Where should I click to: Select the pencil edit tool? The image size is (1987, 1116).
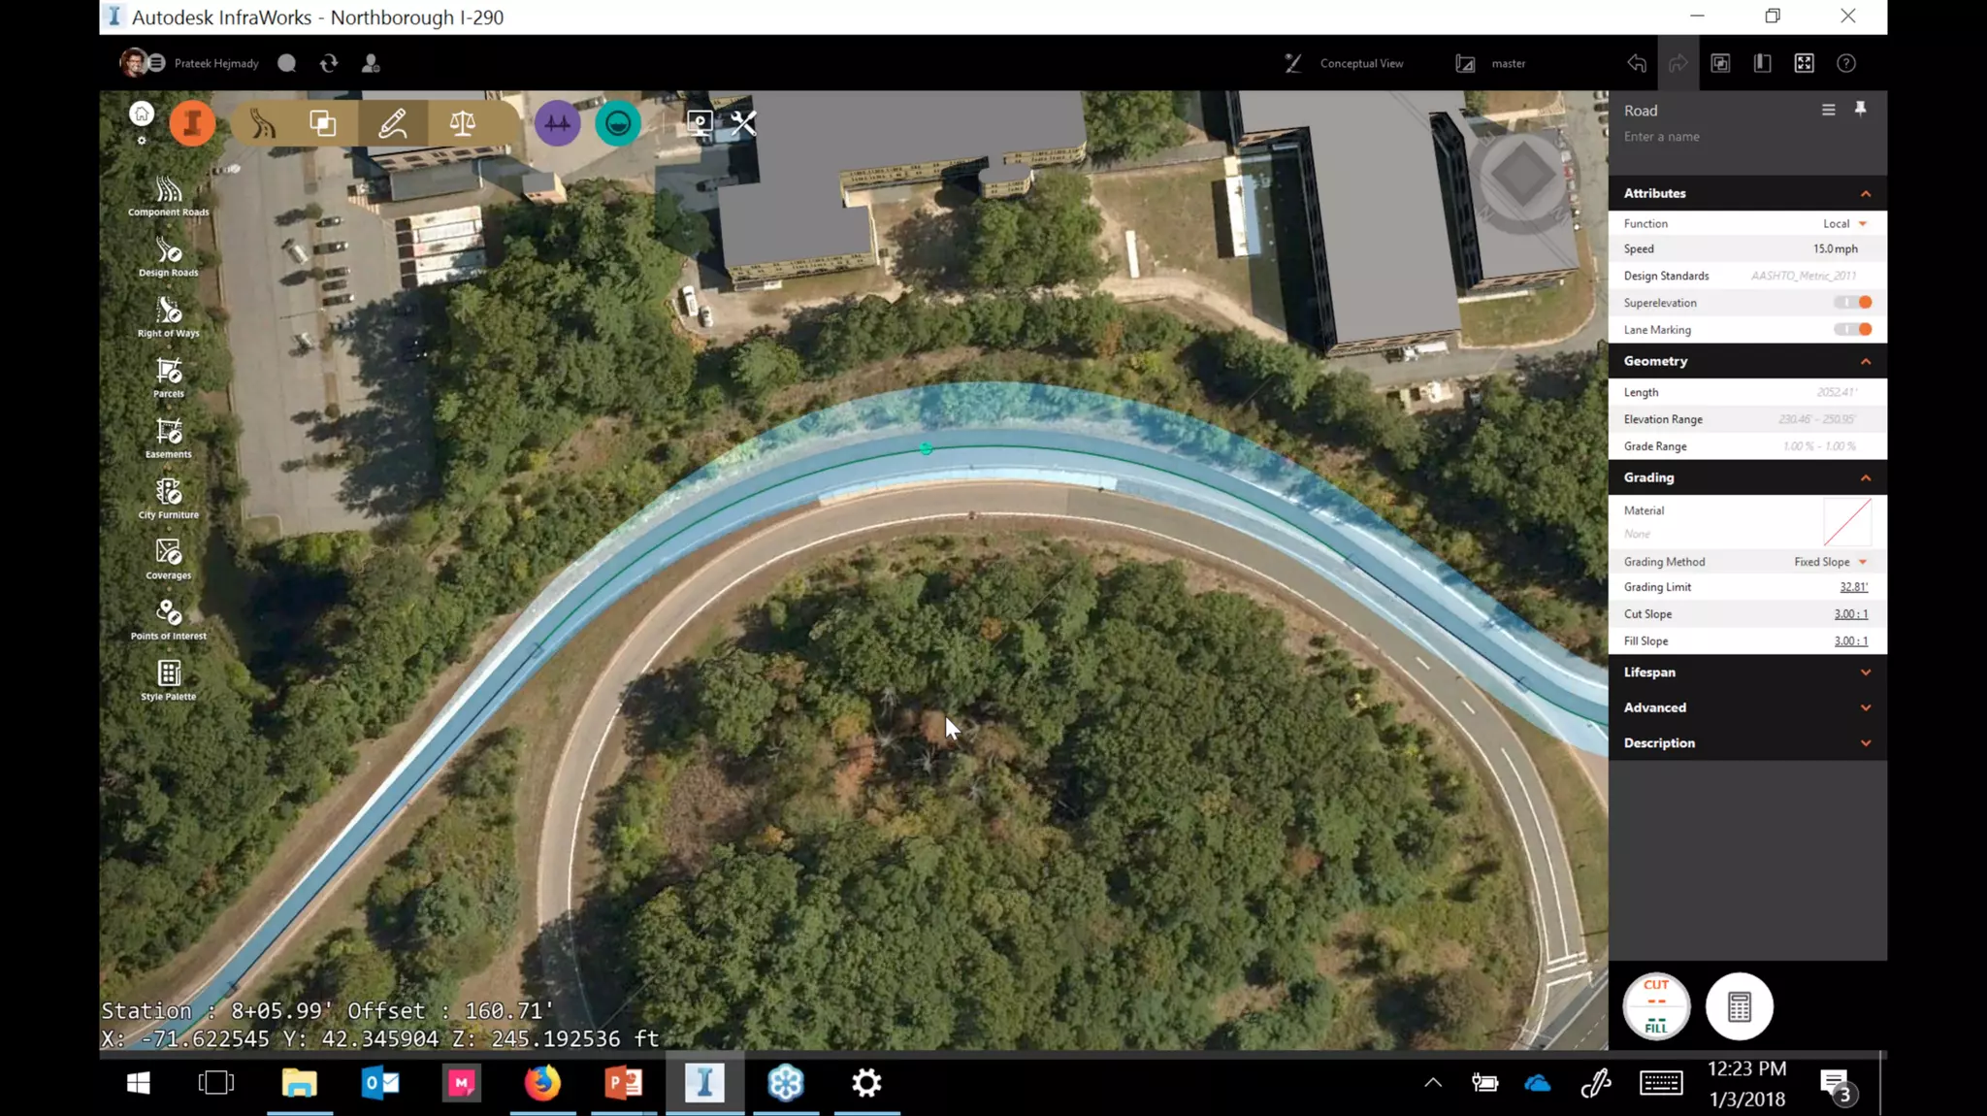[392, 123]
